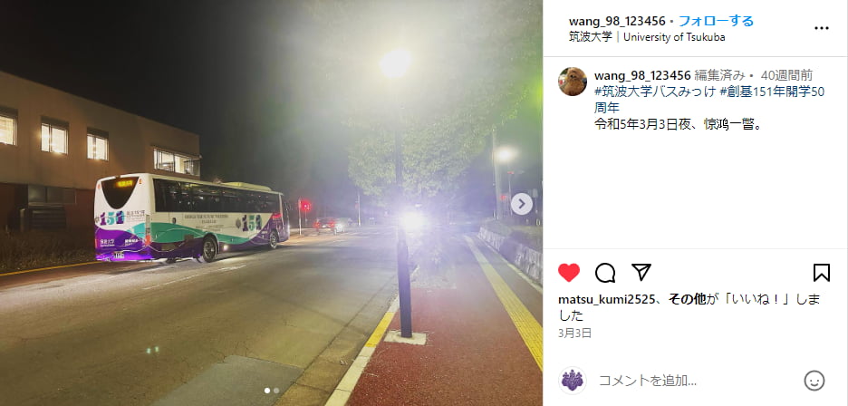Viewport: 848px width, 406px height.
Task: Open hashtag #創基151年開学50周年
Action: tap(709, 100)
